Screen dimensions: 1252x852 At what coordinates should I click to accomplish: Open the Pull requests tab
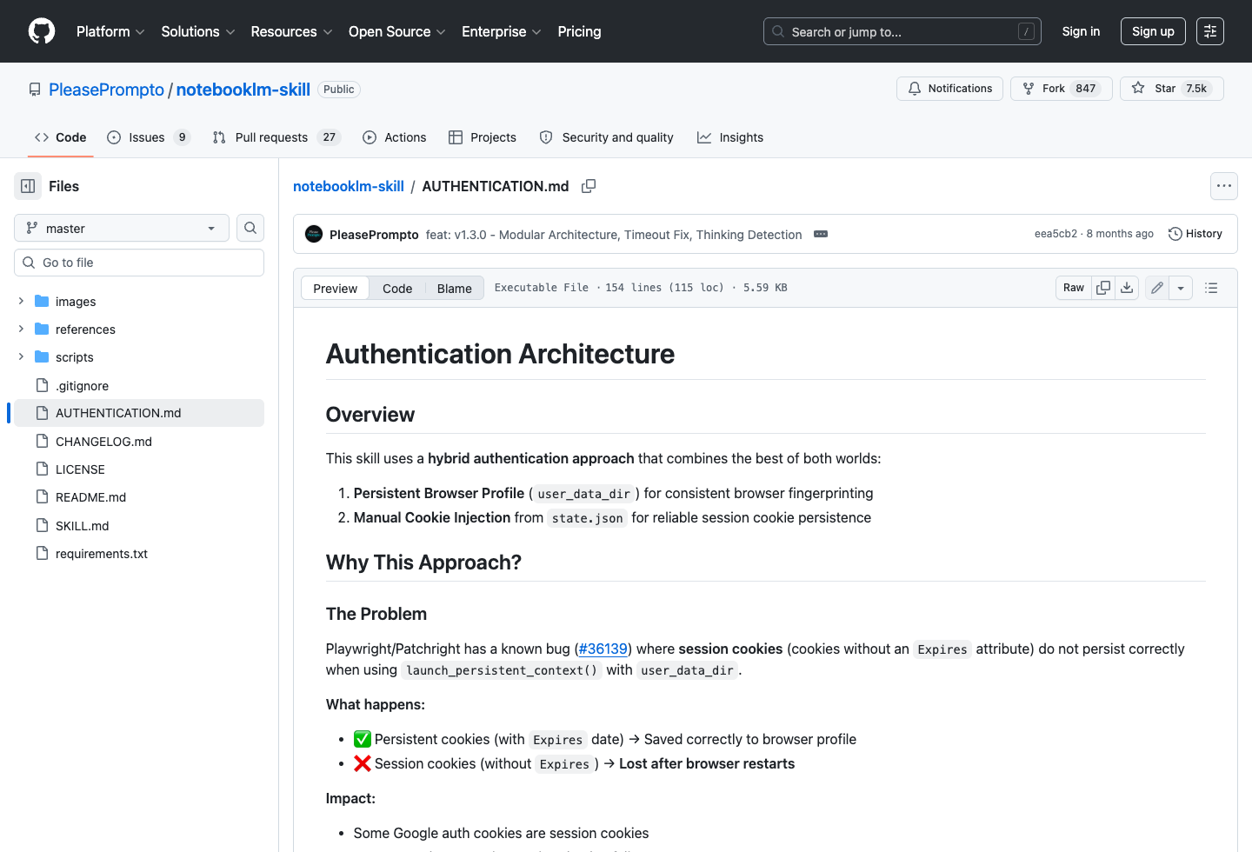tap(276, 137)
